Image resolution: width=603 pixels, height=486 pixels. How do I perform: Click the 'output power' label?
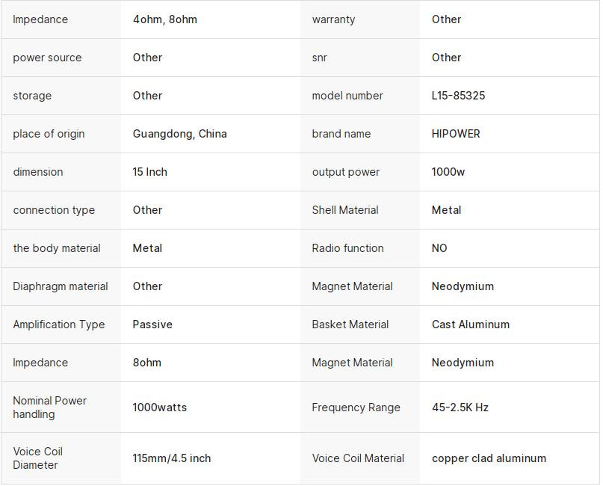[345, 172]
